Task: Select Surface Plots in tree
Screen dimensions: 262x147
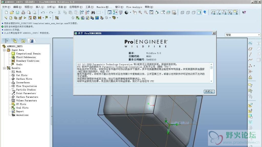Action: coord(24,79)
